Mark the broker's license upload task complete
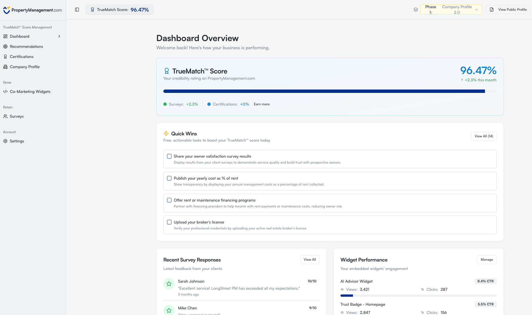Image resolution: width=532 pixels, height=315 pixels. pyautogui.click(x=169, y=222)
